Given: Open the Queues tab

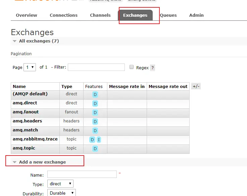Looking at the screenshot, I should coord(168,15).
